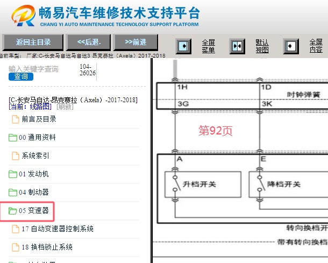Click the vehicle title C-长安马自达-昂克赛拉 text

[x=73, y=100]
